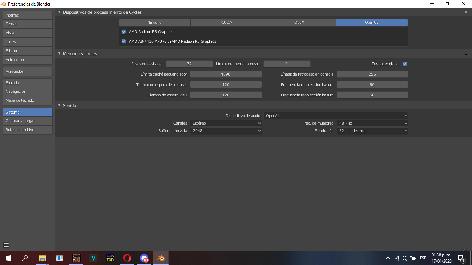Click the Blender logo in the title bar
The image size is (472, 265).
[x=4, y=4]
